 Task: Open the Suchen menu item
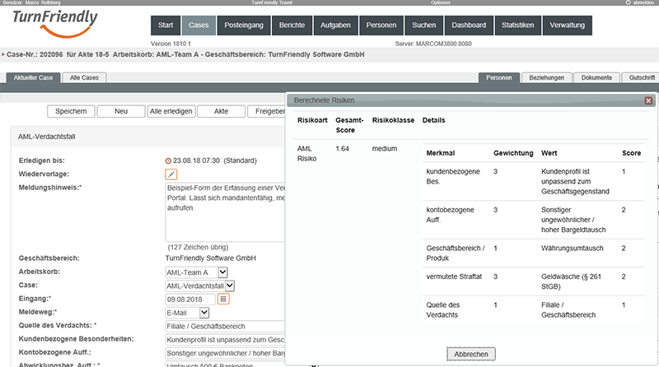click(424, 26)
